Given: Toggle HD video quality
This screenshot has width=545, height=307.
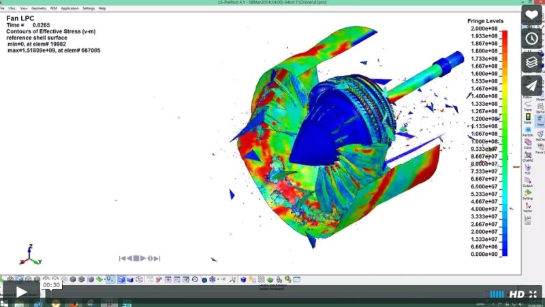Looking at the screenshot, I should [x=517, y=294].
